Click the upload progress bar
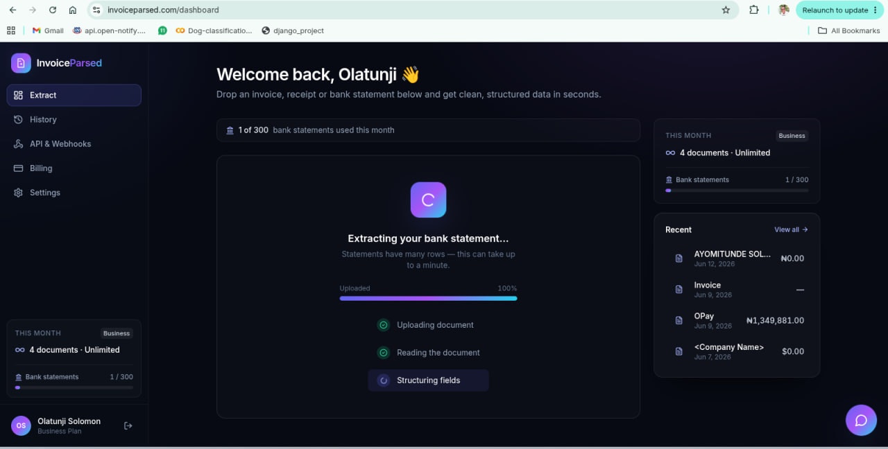The width and height of the screenshot is (888, 449). click(428, 298)
